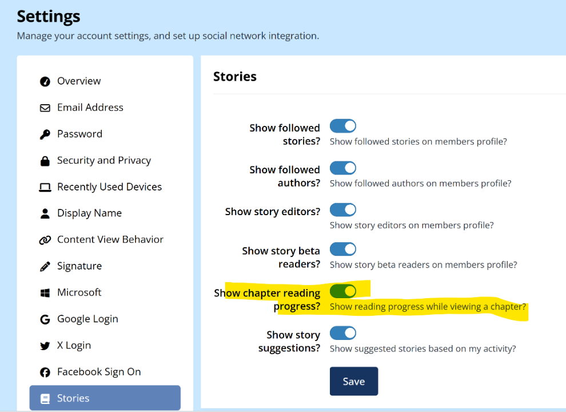This screenshot has height=412, width=566.
Task: Toggle the Show story editors switch
Action: click(343, 209)
